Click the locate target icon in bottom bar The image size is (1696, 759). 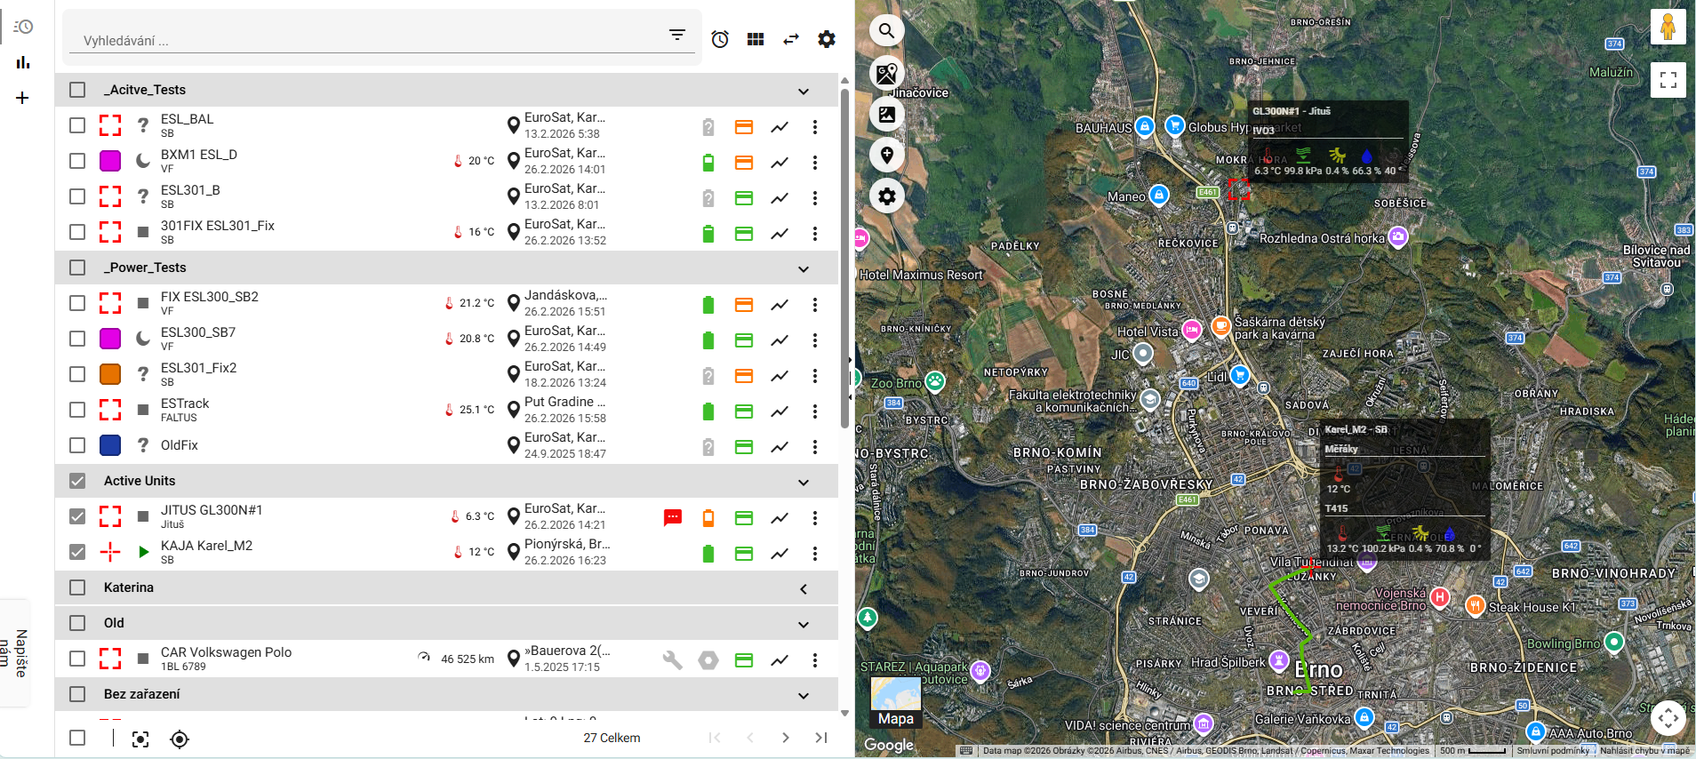tap(180, 739)
